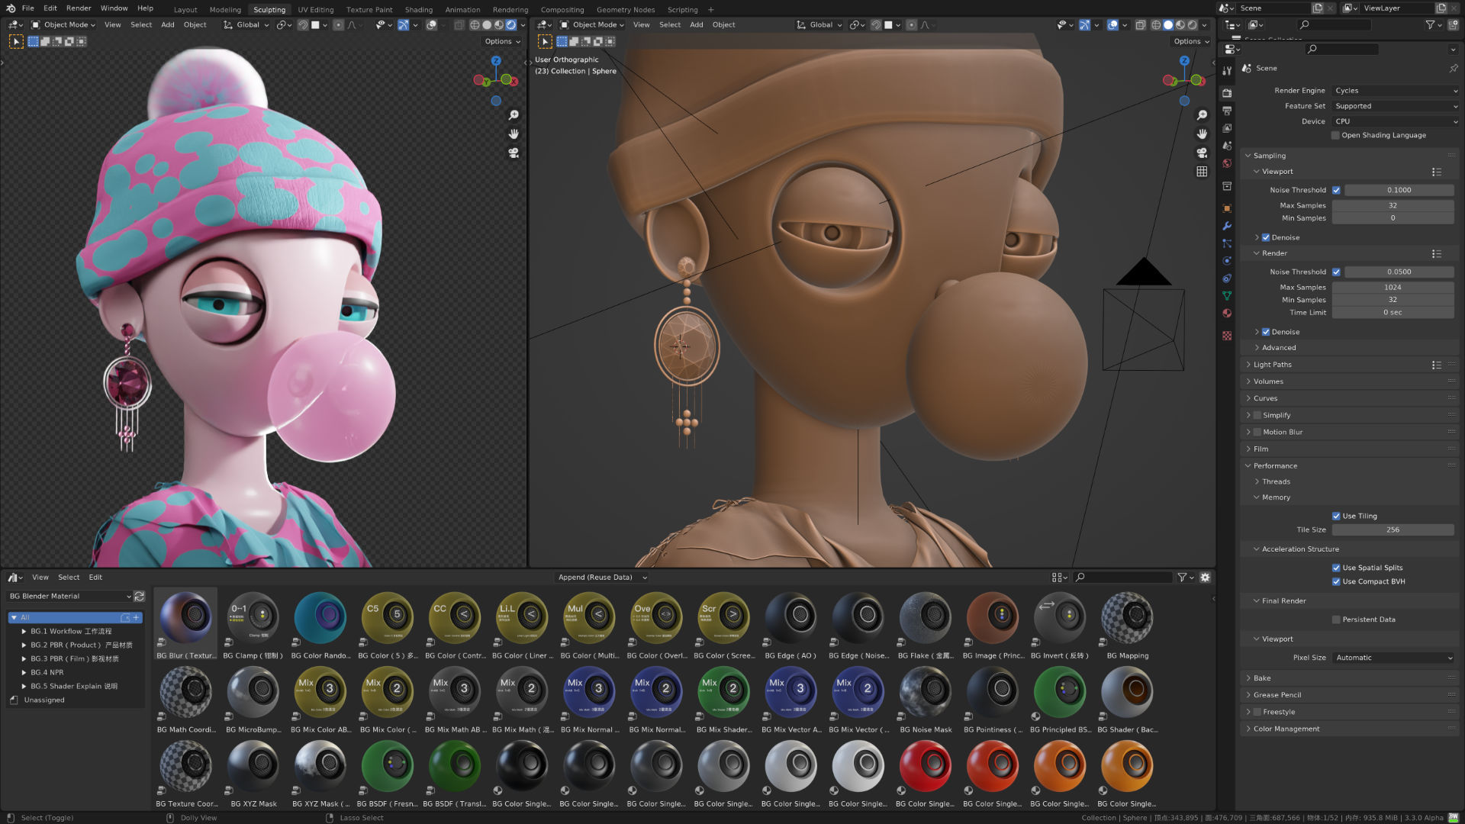Open asset browser settings gear icon
The height and width of the screenshot is (824, 1465).
[1206, 578]
